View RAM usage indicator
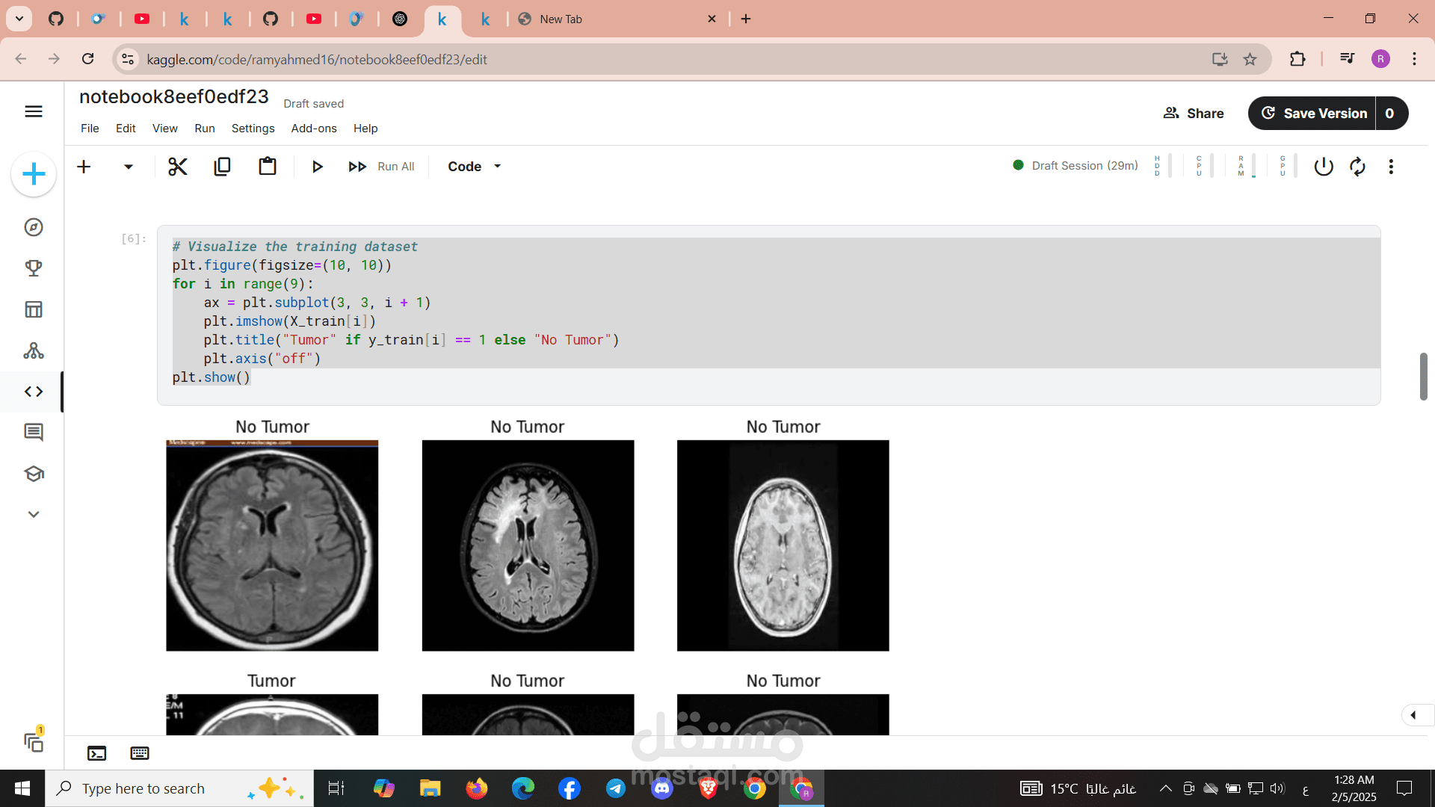 pyautogui.click(x=1246, y=166)
